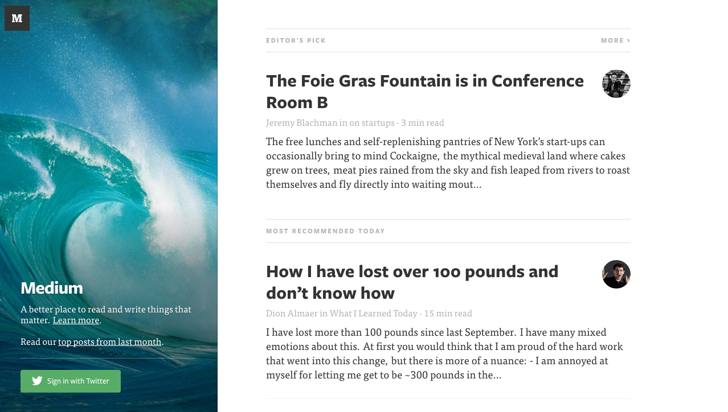The height and width of the screenshot is (412, 728).
Task: Click the Medium "M" logo icon
Action: coord(17,18)
